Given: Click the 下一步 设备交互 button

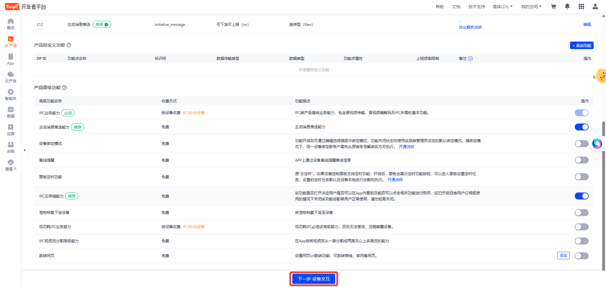Looking at the screenshot, I should (314, 279).
